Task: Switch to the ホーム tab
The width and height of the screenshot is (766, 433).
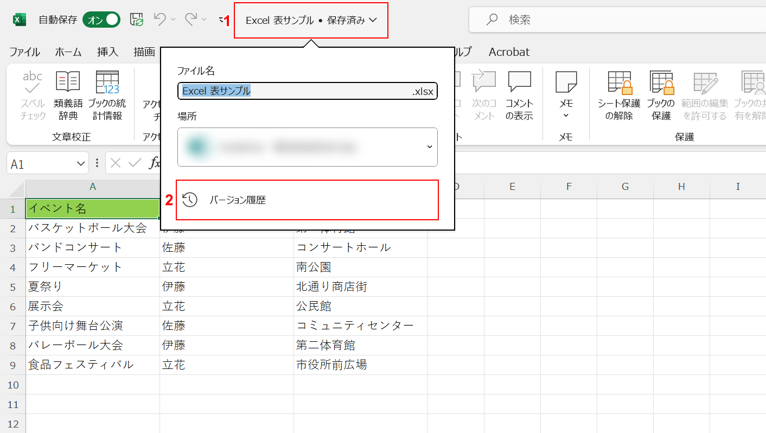Action: coord(68,52)
